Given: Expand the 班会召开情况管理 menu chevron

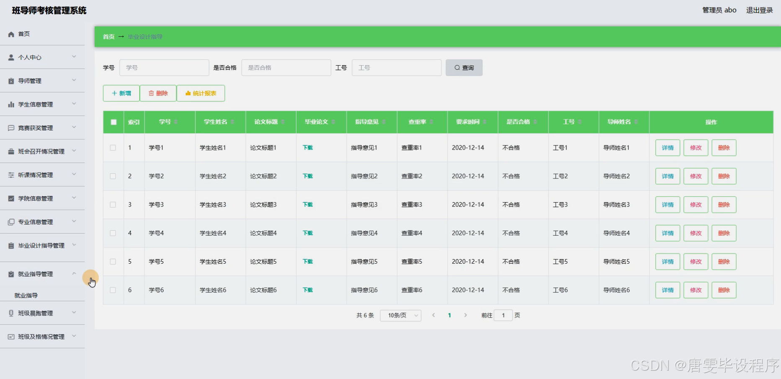Looking at the screenshot, I should pos(74,151).
